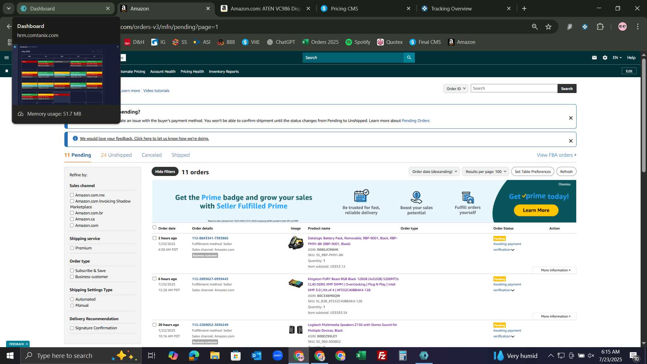Open the Order ID search type dropdown

(456, 89)
